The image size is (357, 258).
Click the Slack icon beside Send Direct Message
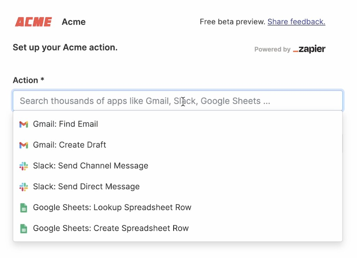[24, 187]
